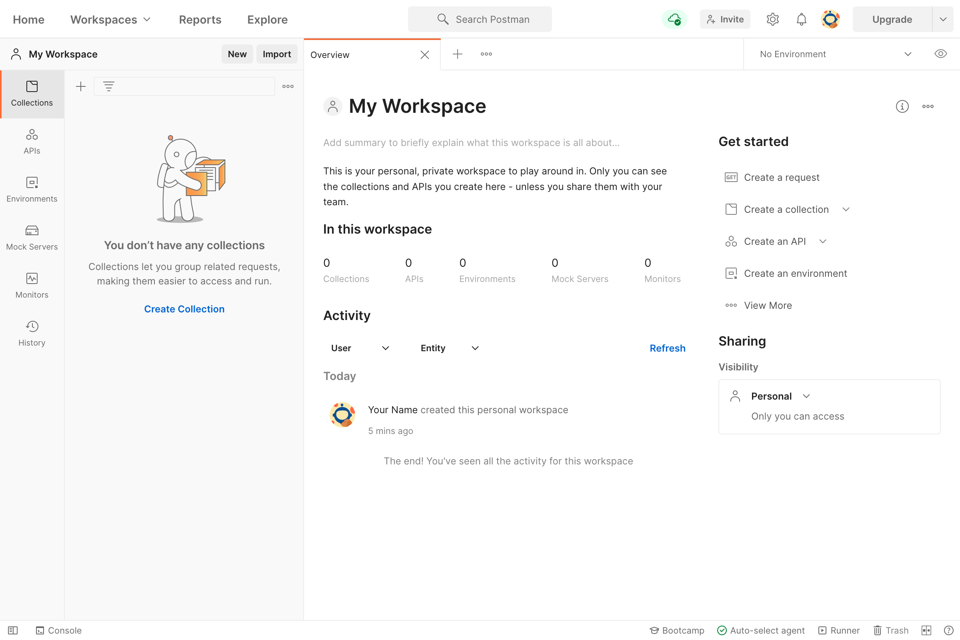Open tab bar three-dot options
The width and height of the screenshot is (960, 640).
pyautogui.click(x=486, y=54)
